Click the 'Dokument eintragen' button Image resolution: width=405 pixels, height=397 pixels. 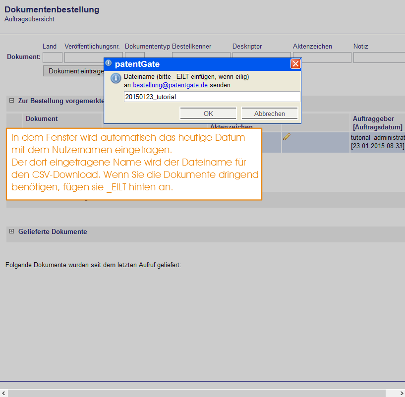(x=73, y=71)
